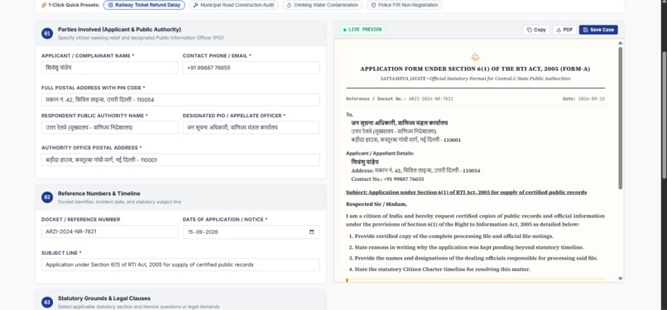667x310 pixels.
Task: Click 'Contact No.: +91 99887 76655' in preview
Action: [x=387, y=179]
